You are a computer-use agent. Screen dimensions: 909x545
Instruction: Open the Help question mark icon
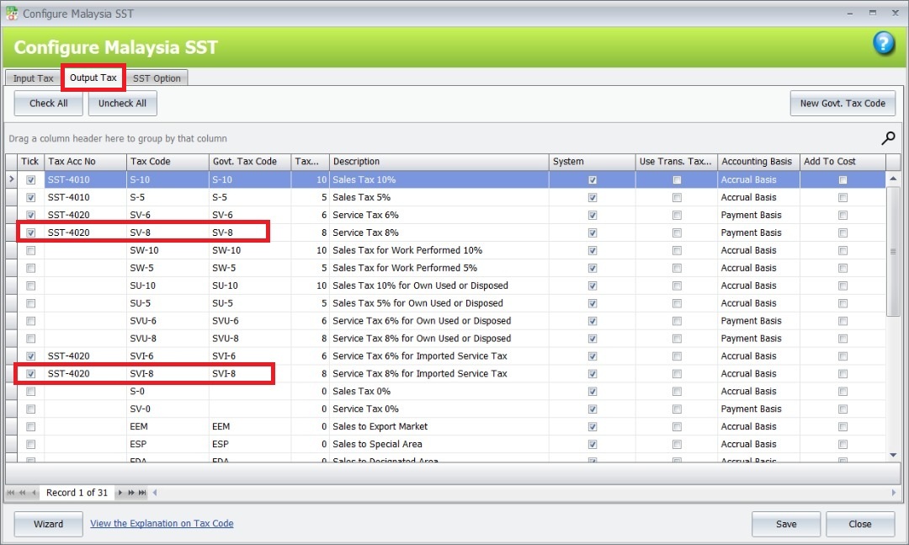(884, 43)
